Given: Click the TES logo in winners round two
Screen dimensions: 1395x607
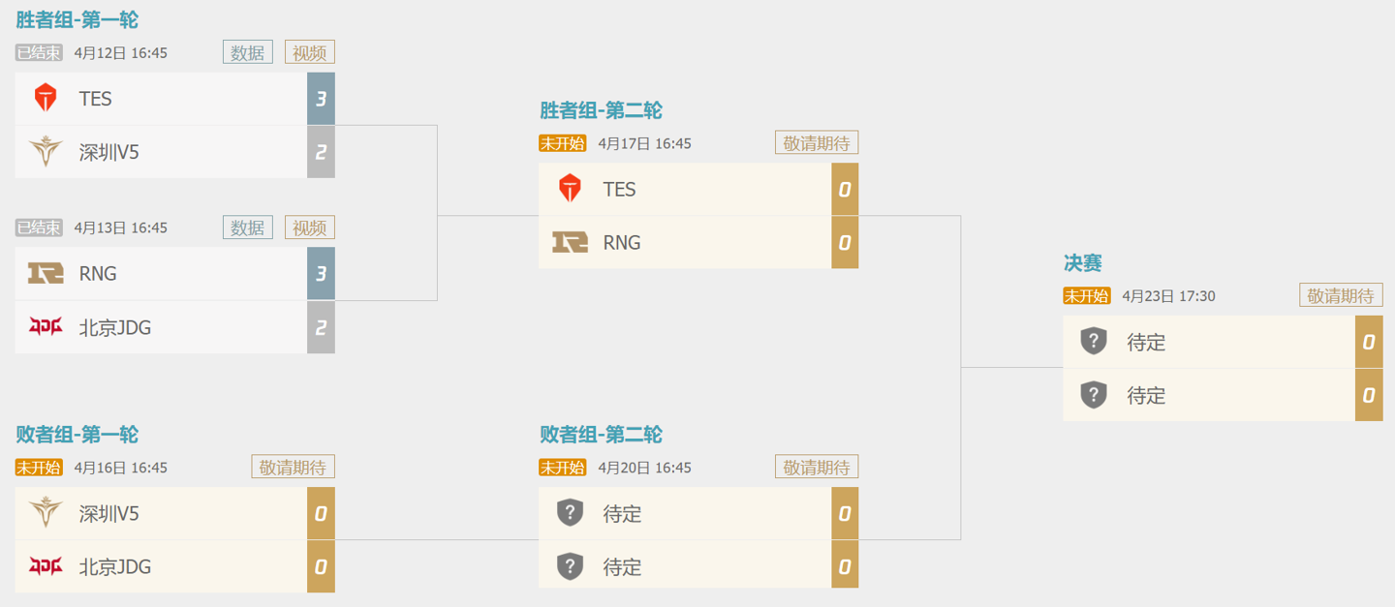Looking at the screenshot, I should (x=570, y=189).
